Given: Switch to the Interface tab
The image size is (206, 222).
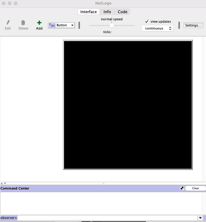Looking at the screenshot, I should 88,12.
